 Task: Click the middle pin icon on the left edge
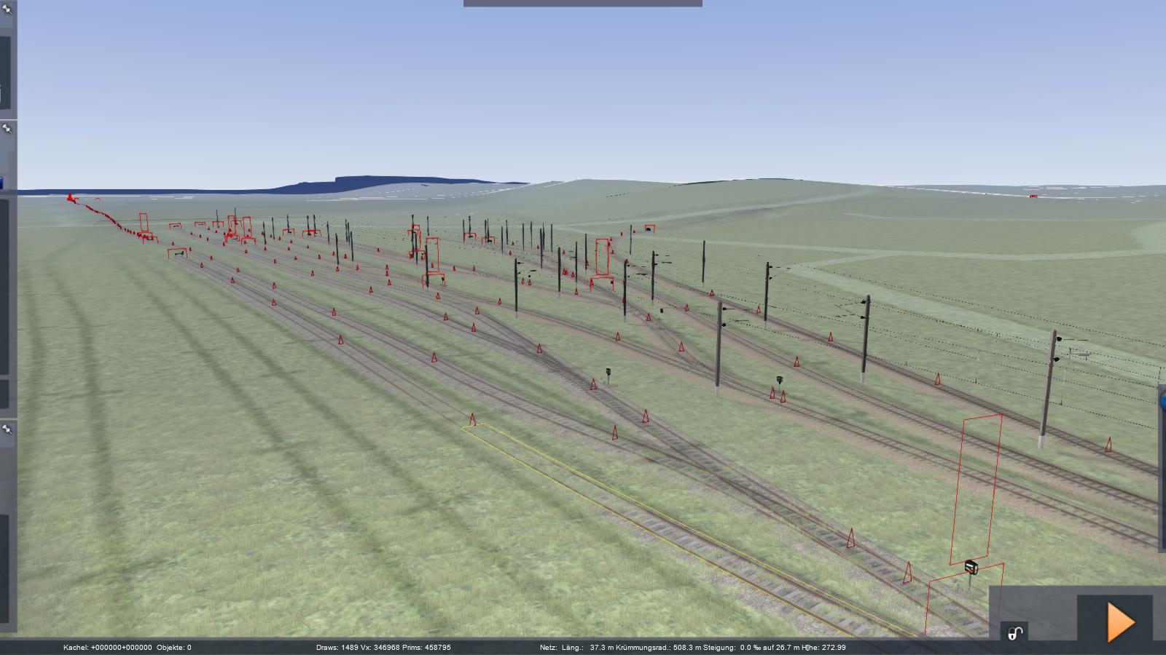(x=7, y=129)
